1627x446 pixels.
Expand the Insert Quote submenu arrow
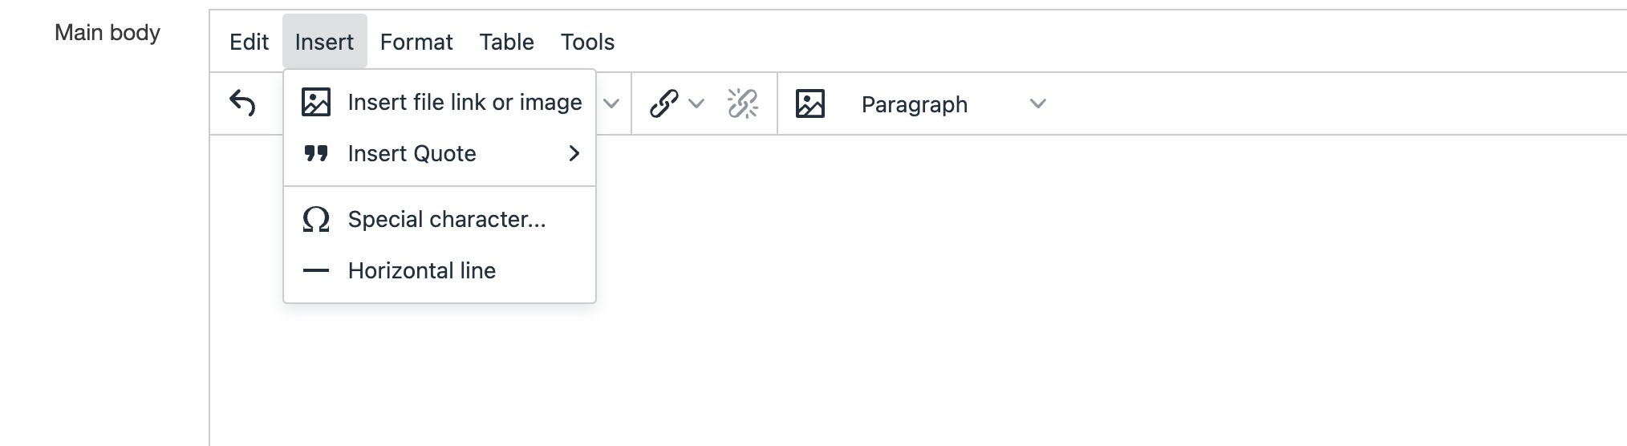tap(574, 153)
